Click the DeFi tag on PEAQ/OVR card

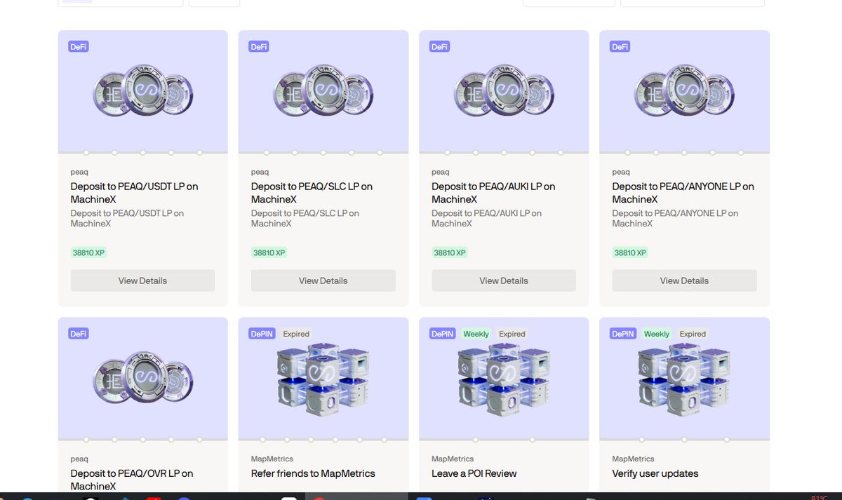tap(79, 334)
